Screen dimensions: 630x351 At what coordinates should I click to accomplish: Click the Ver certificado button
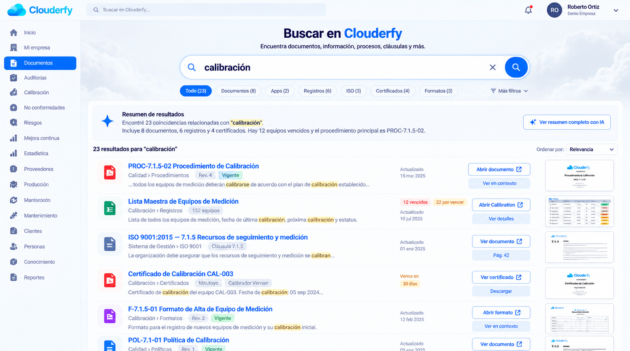[501, 277]
